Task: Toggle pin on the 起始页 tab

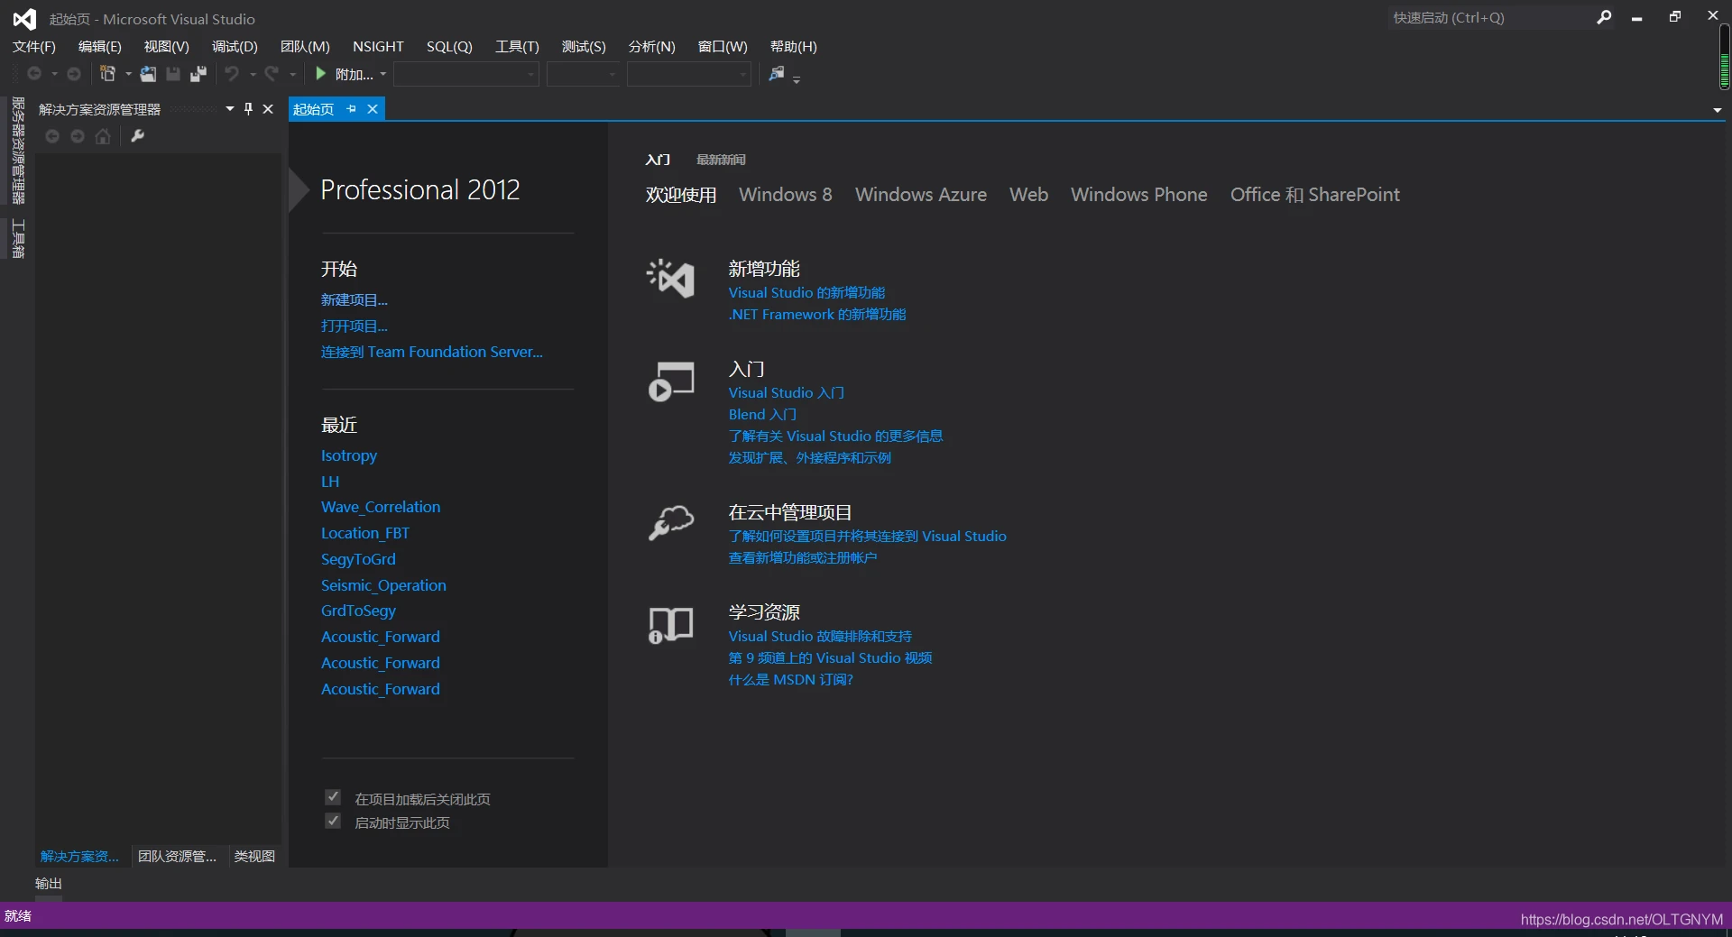Action: (352, 109)
